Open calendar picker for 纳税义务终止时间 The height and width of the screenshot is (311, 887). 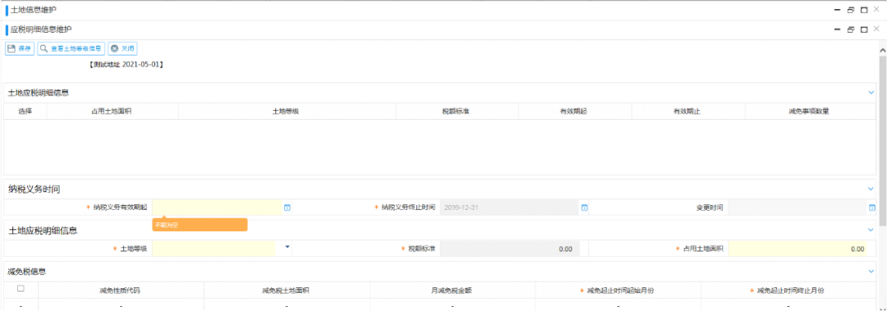(585, 208)
